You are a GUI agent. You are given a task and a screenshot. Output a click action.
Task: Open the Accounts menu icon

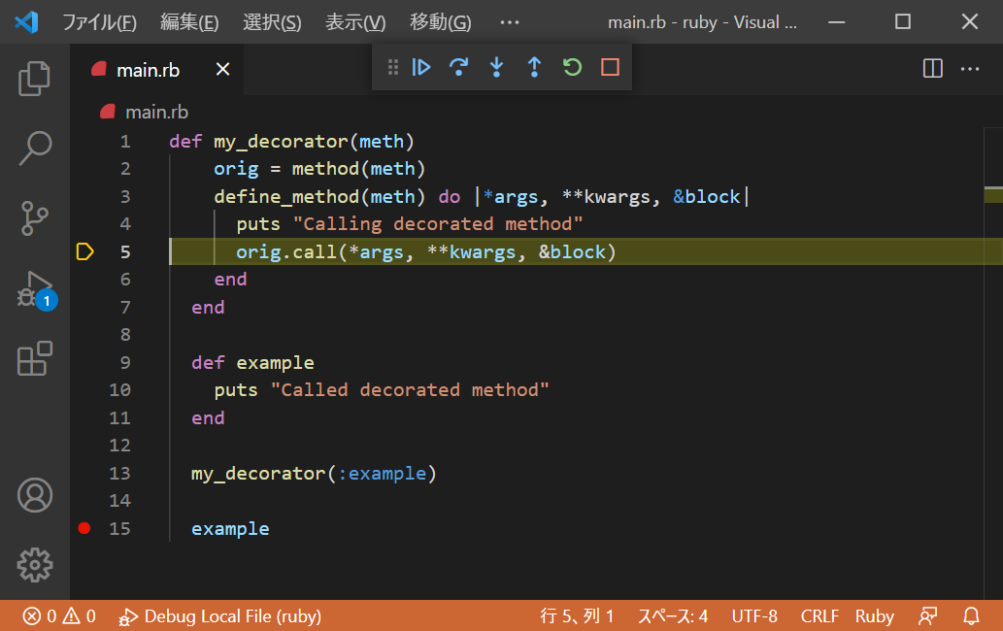(35, 495)
